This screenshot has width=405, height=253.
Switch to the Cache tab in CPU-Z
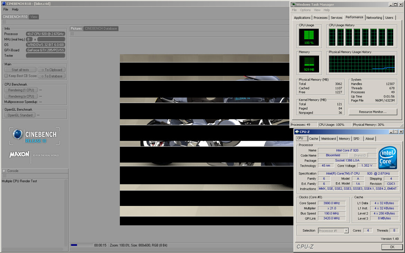pyautogui.click(x=314, y=139)
